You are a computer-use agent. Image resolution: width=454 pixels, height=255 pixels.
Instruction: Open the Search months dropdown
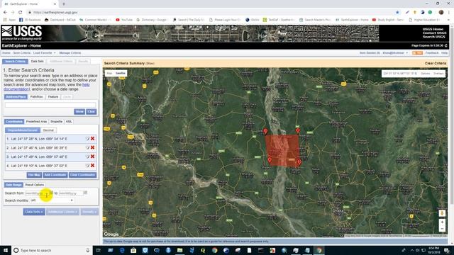(52, 200)
